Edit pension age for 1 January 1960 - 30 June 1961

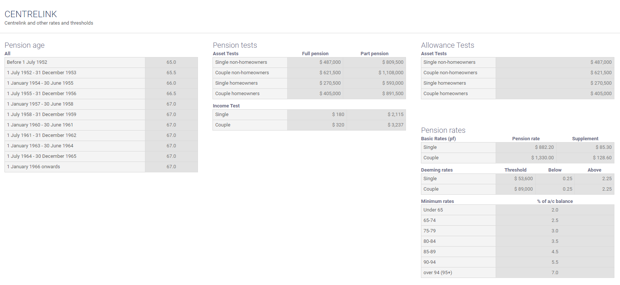click(x=171, y=125)
